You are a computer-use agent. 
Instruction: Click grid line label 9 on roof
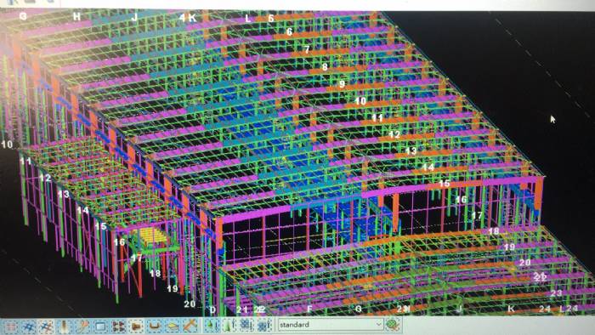pyautogui.click(x=343, y=84)
